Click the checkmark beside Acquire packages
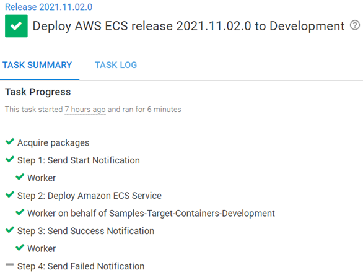The image size is (363, 278). tap(10, 141)
